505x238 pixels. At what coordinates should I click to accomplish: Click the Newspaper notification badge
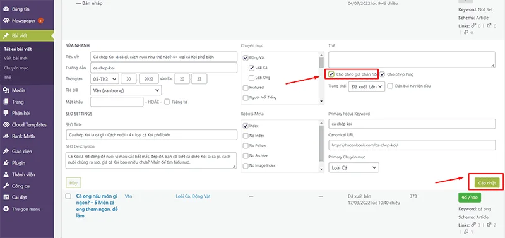click(40, 21)
